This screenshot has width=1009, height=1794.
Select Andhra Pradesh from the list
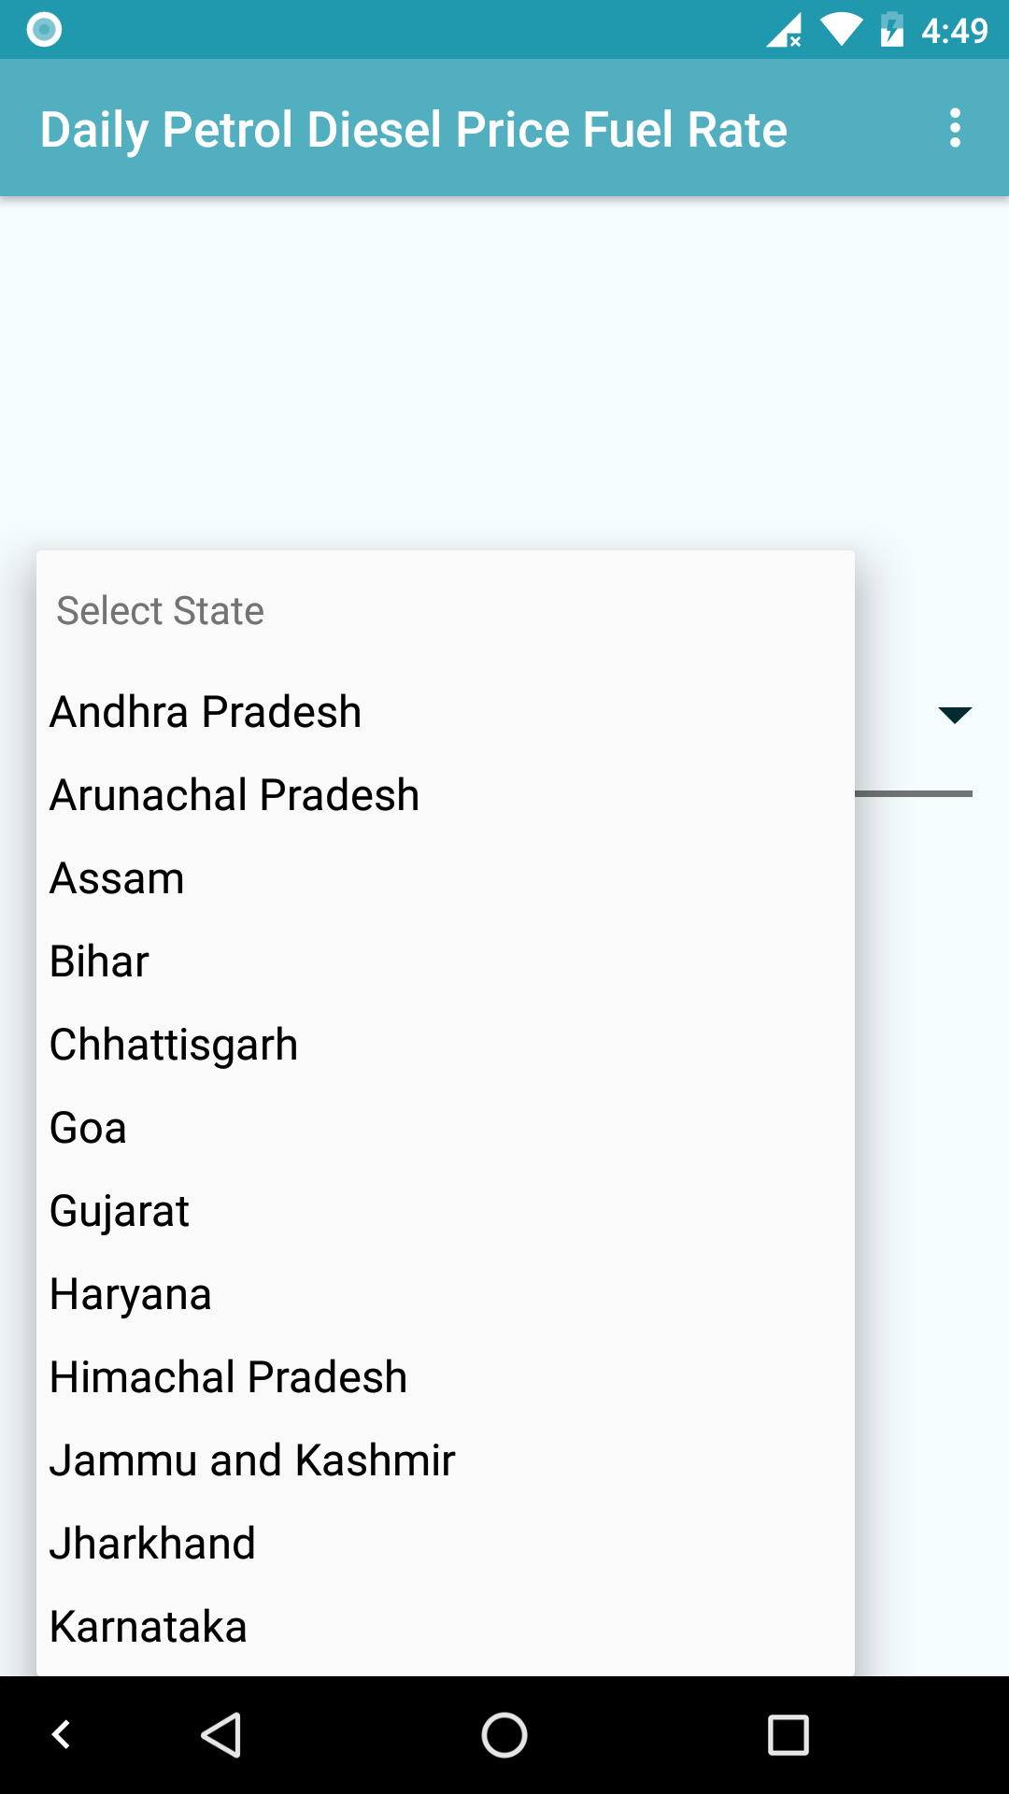(206, 712)
